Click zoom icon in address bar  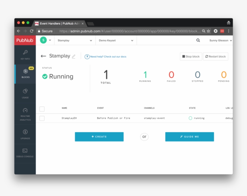click(204, 31)
